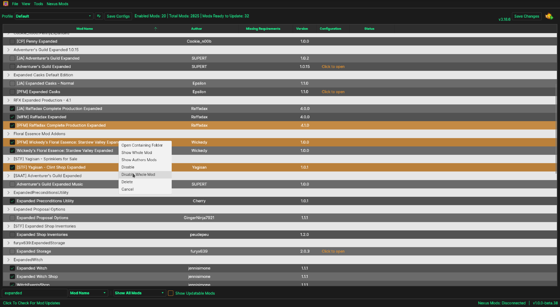Open the Show All Mods dropdown
This screenshot has width=560, height=307.
[x=139, y=293]
